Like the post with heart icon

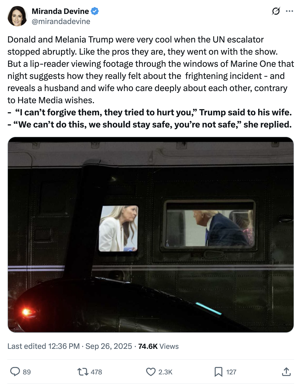[151, 372]
